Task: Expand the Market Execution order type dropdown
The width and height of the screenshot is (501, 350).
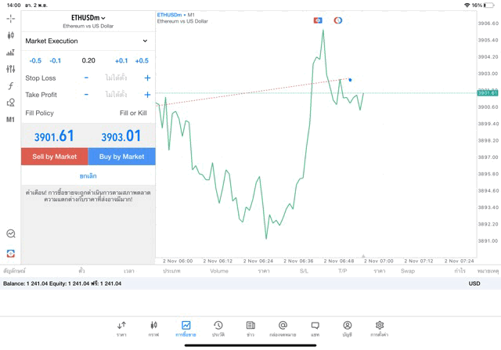Action: point(88,41)
